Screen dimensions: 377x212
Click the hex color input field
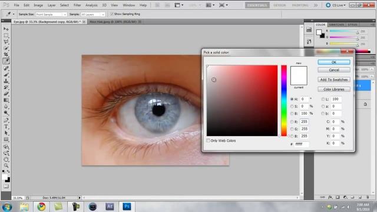point(302,144)
